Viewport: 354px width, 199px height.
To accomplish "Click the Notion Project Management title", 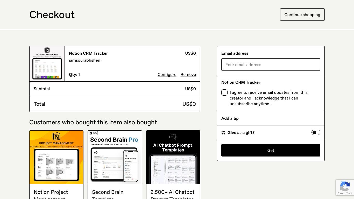I will 51,195.
